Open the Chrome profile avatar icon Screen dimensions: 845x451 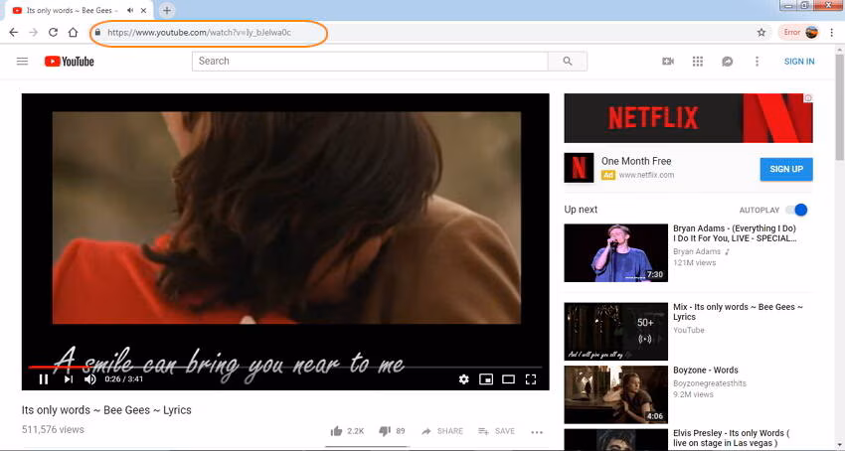point(811,33)
